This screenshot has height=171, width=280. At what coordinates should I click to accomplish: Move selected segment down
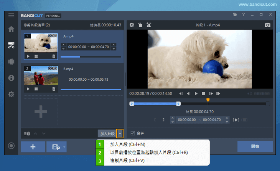(x=44, y=134)
